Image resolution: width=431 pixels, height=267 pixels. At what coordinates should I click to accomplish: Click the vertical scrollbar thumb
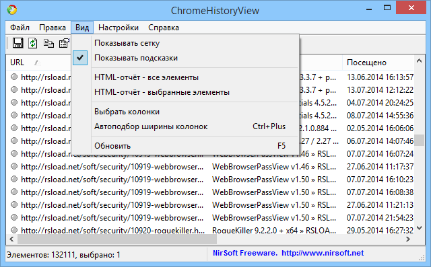coord(419,140)
